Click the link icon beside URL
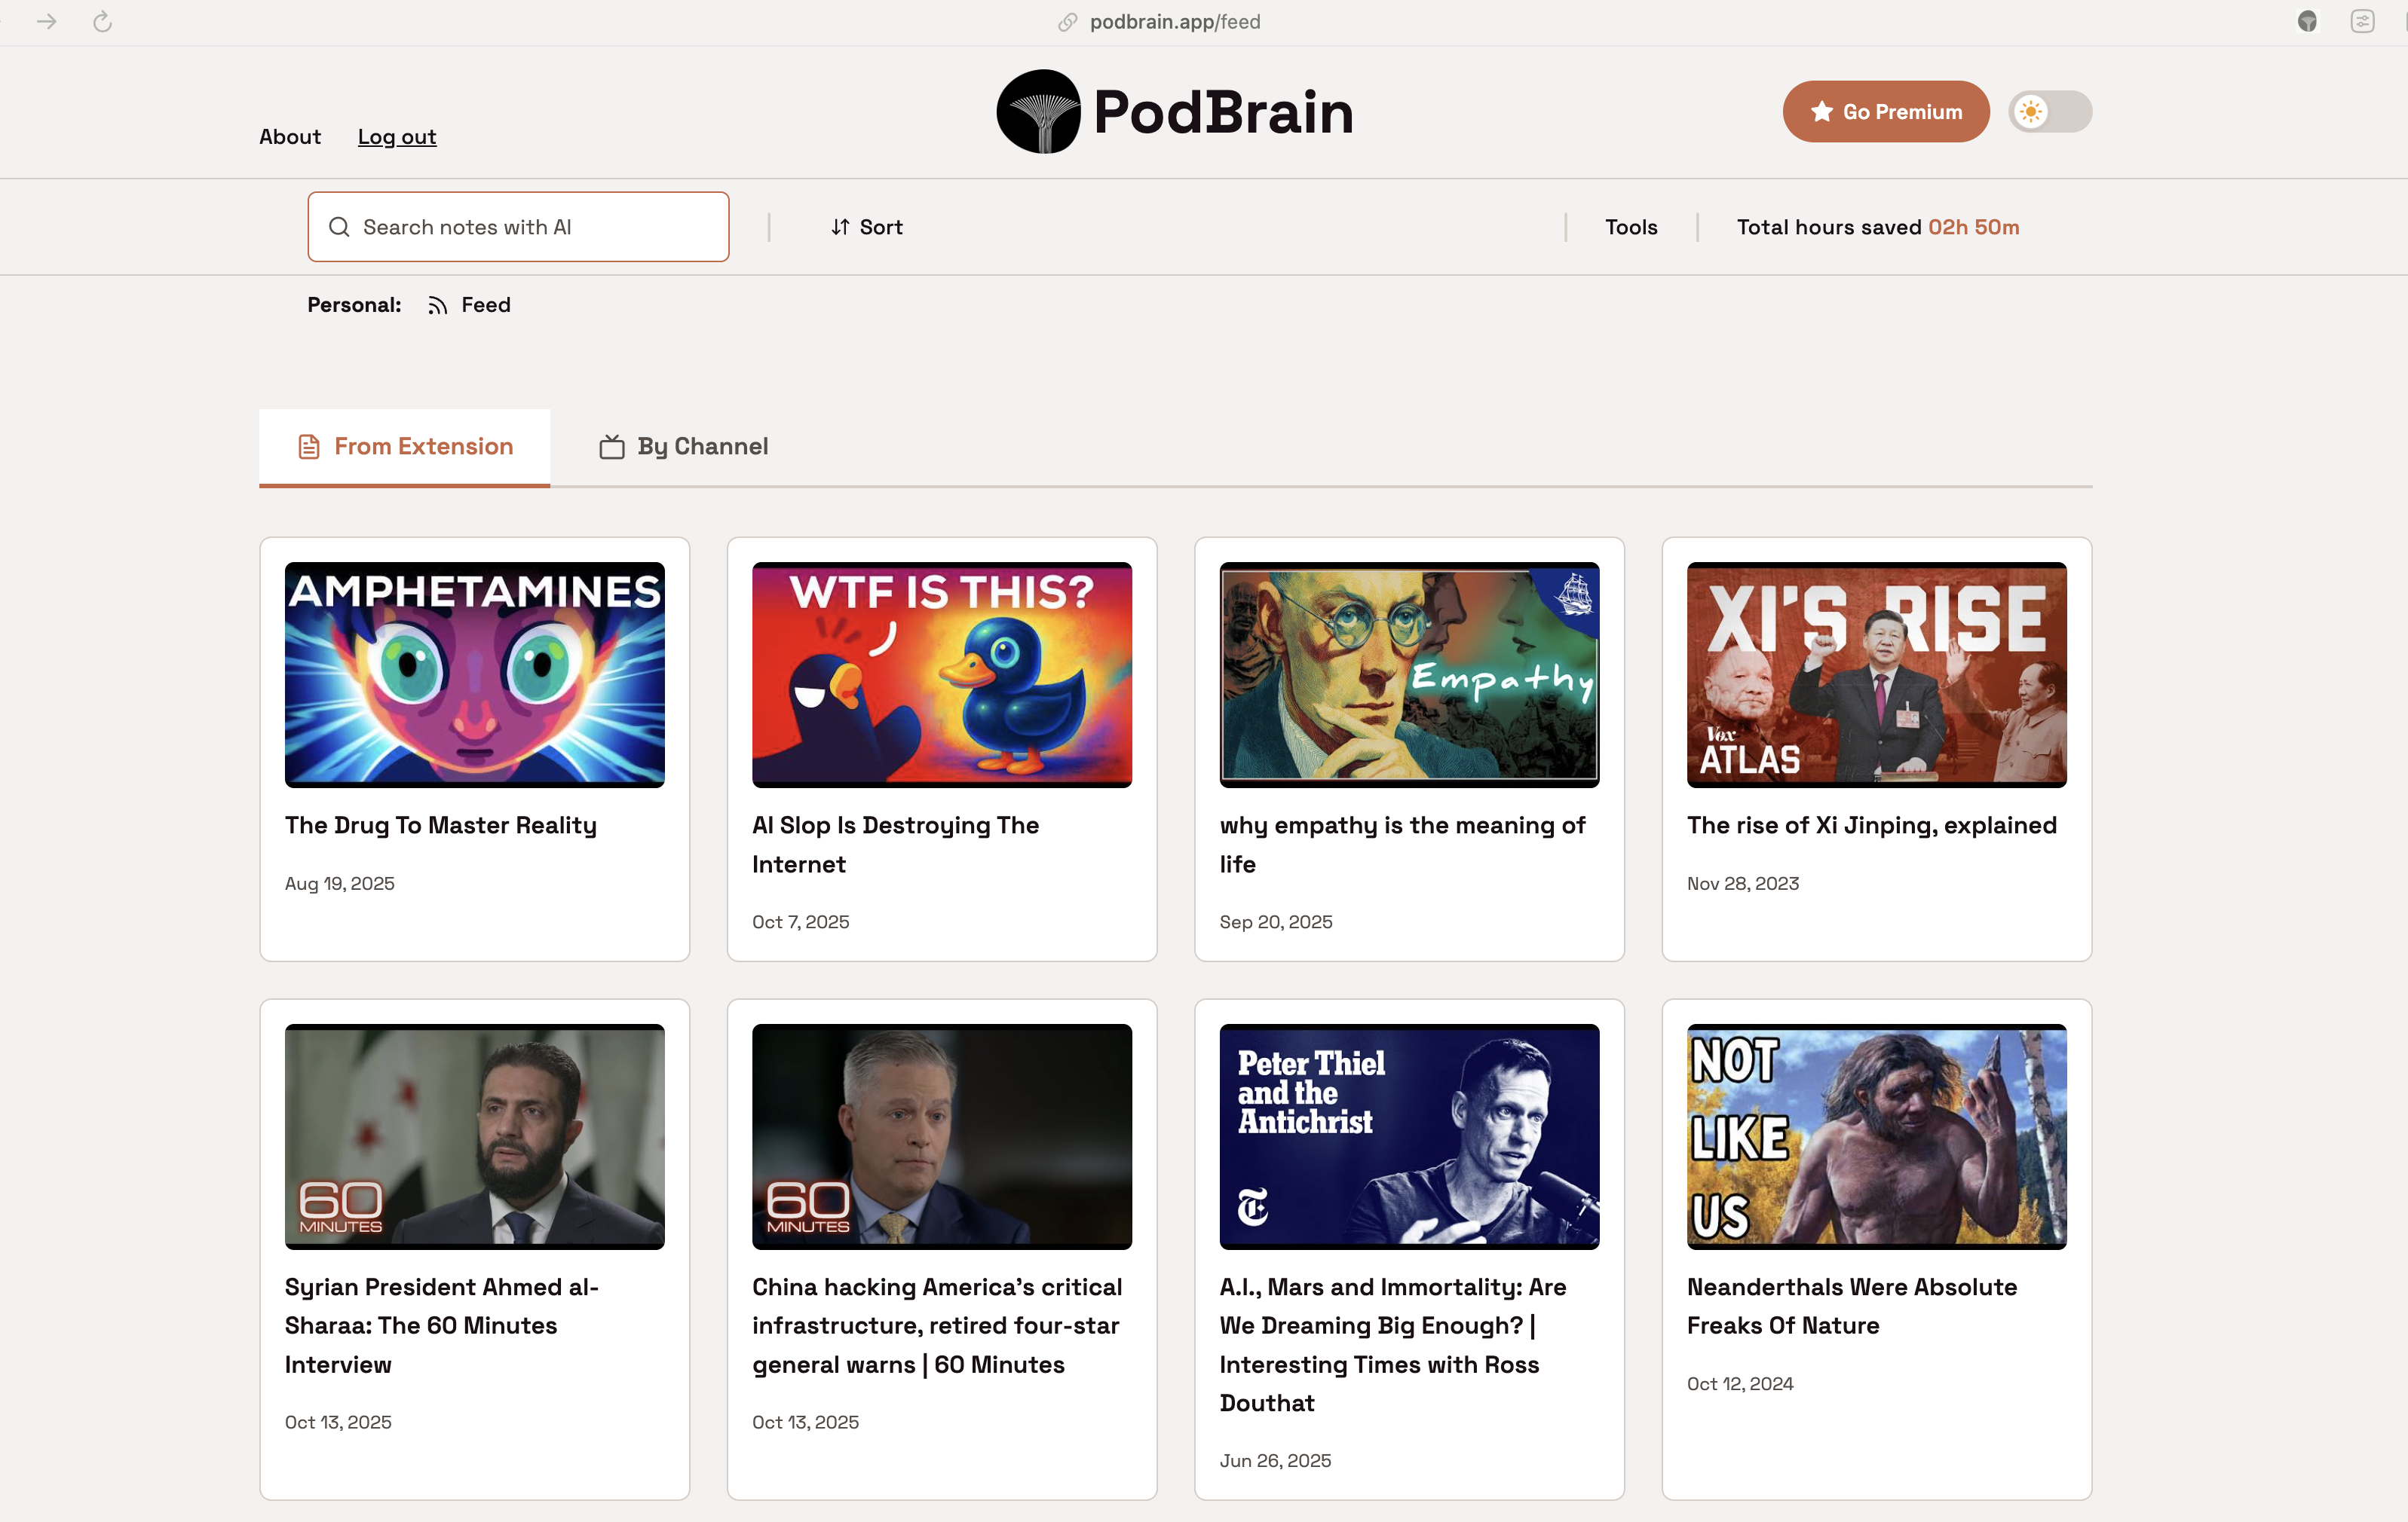Viewport: 2408px width, 1522px height. click(1067, 22)
